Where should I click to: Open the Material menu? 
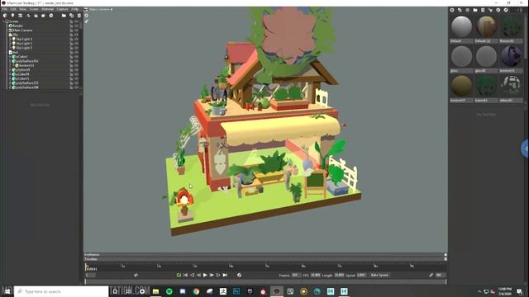click(x=48, y=9)
